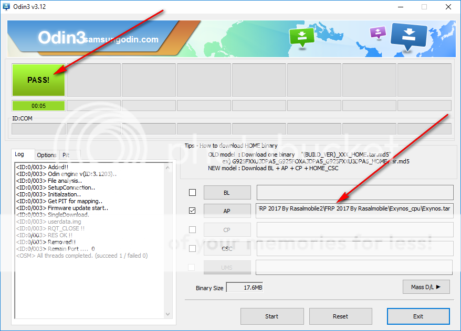Click the CP file button
This screenshot has height=331, width=461.
(x=227, y=230)
